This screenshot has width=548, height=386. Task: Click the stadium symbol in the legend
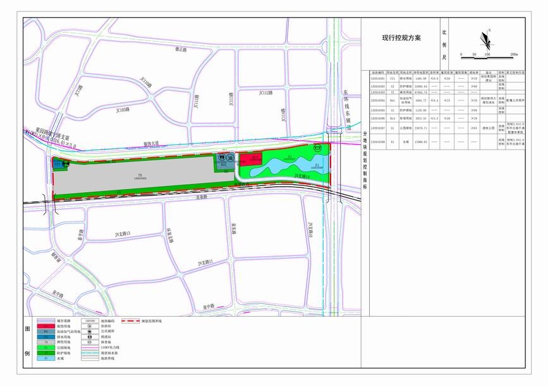coord(89,342)
